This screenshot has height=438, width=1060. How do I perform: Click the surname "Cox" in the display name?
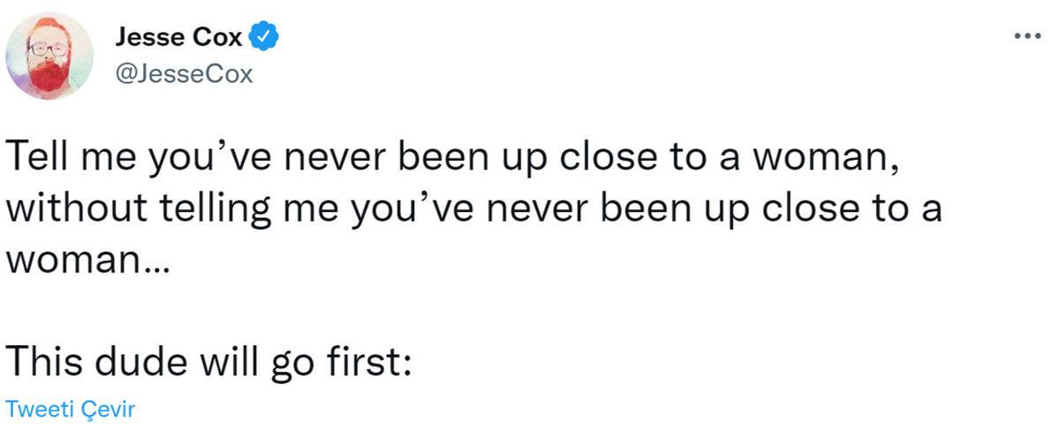pyautogui.click(x=223, y=37)
